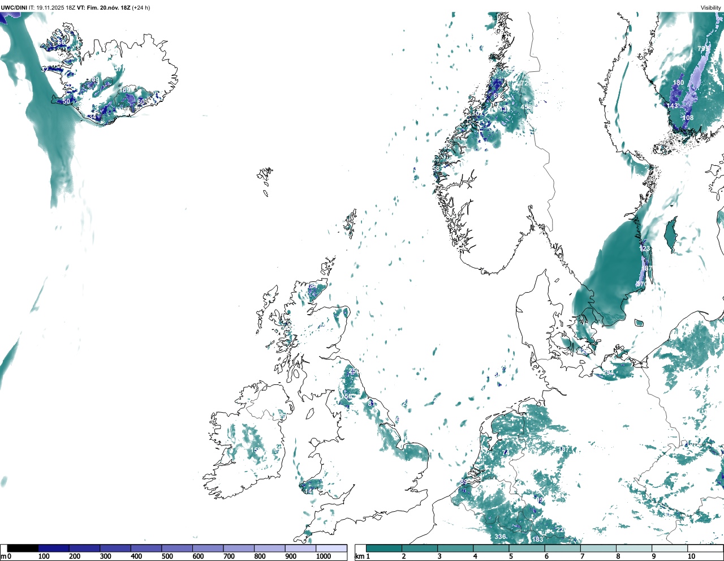
Task: Click the "Visibility" title text
Action: point(711,7)
